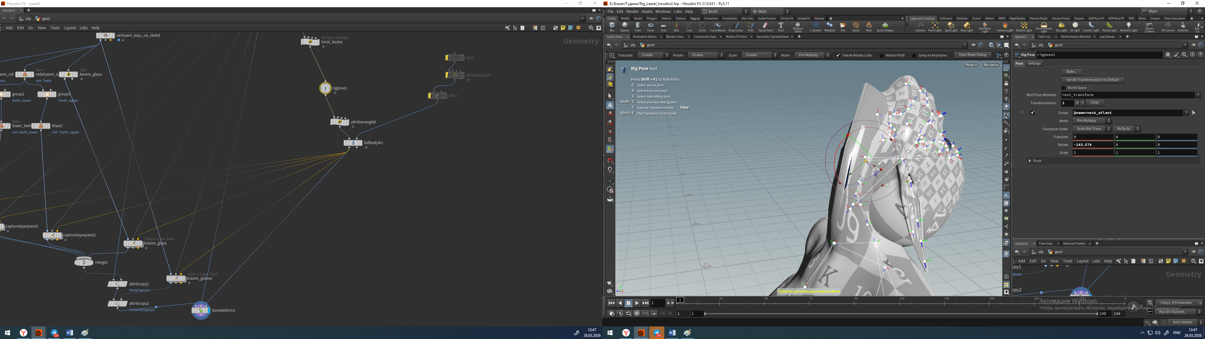Screen dimensions: 1205x339
Task: Select the Spray Paint shelf tool
Action: point(766,27)
